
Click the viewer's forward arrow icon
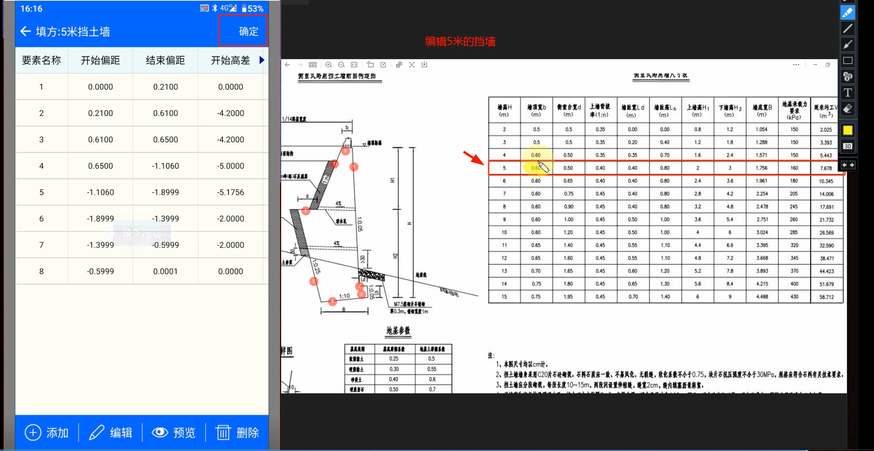300,65
